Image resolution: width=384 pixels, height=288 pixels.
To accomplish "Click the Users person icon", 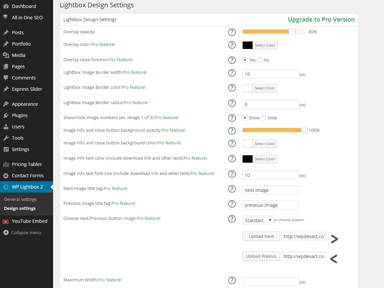I will tap(6, 127).
